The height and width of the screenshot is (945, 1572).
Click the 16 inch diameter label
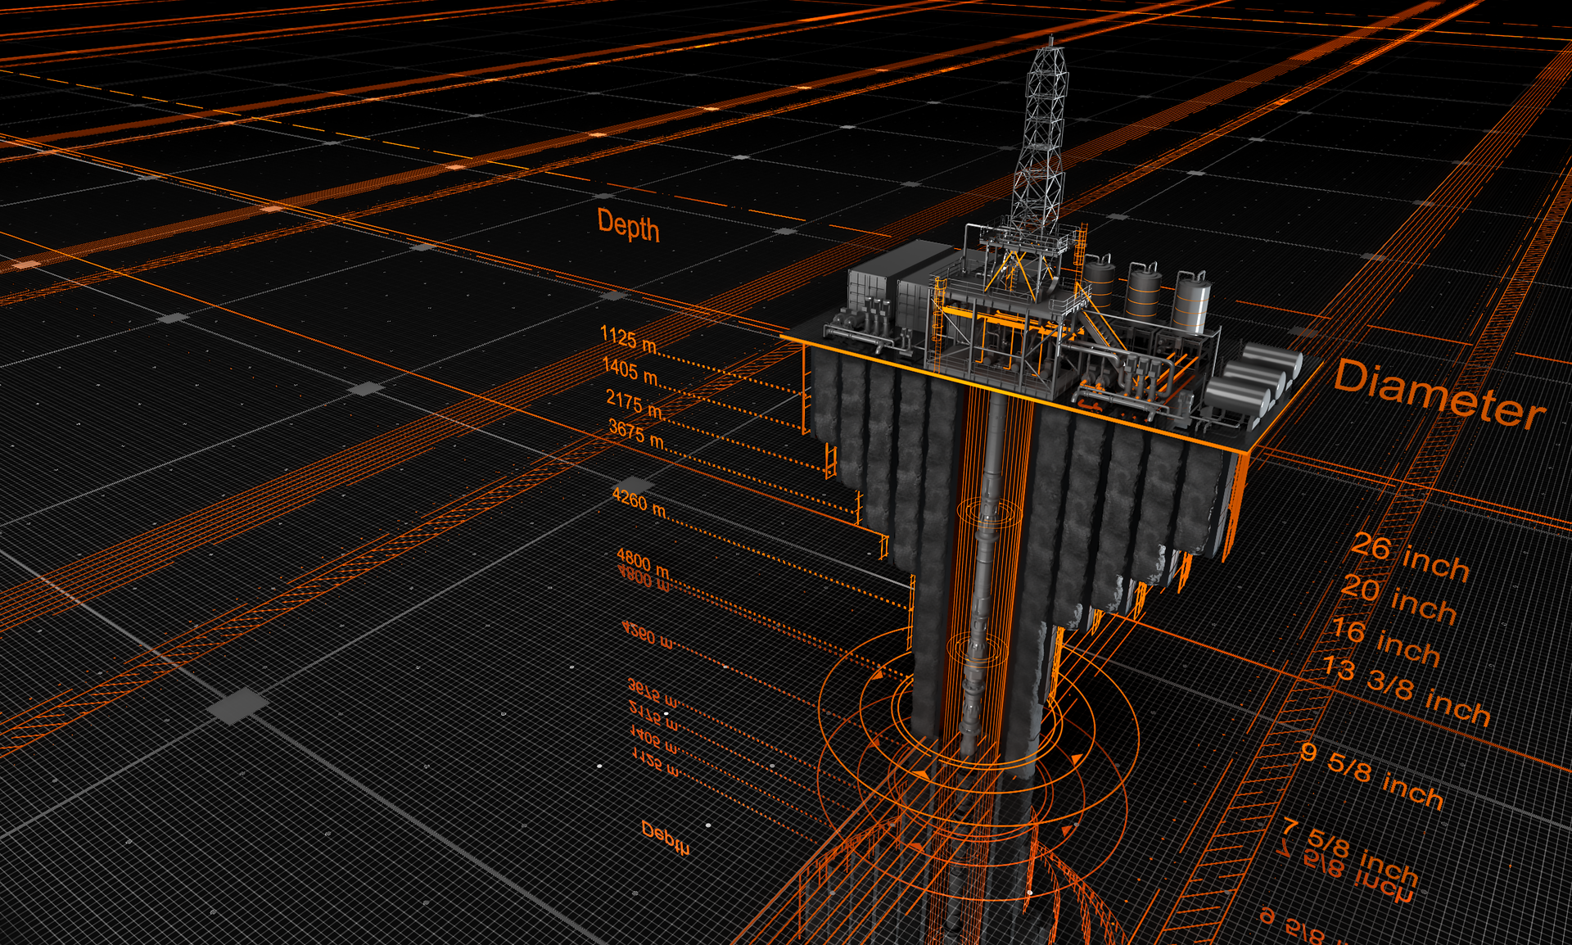(1385, 640)
